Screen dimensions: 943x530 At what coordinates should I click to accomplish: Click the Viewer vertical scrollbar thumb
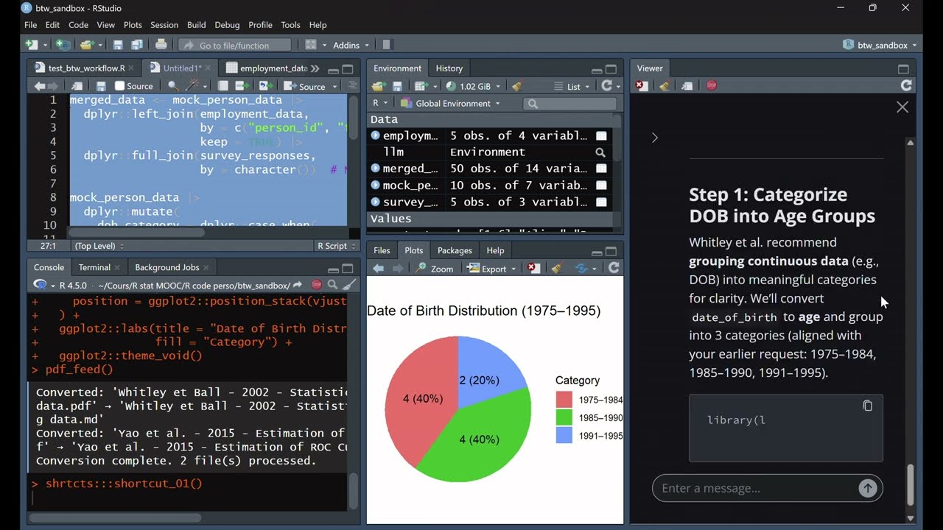click(x=911, y=484)
